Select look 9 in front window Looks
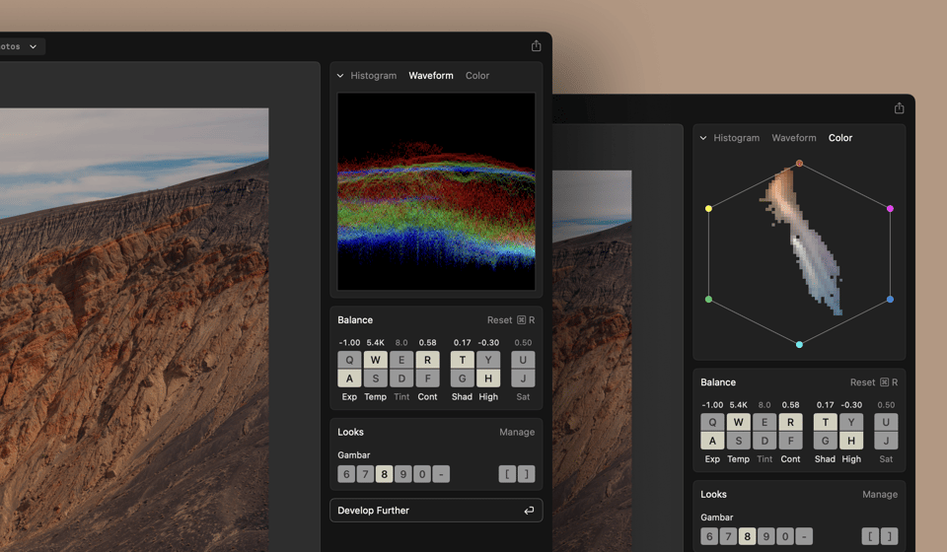This screenshot has height=552, width=947. click(402, 474)
